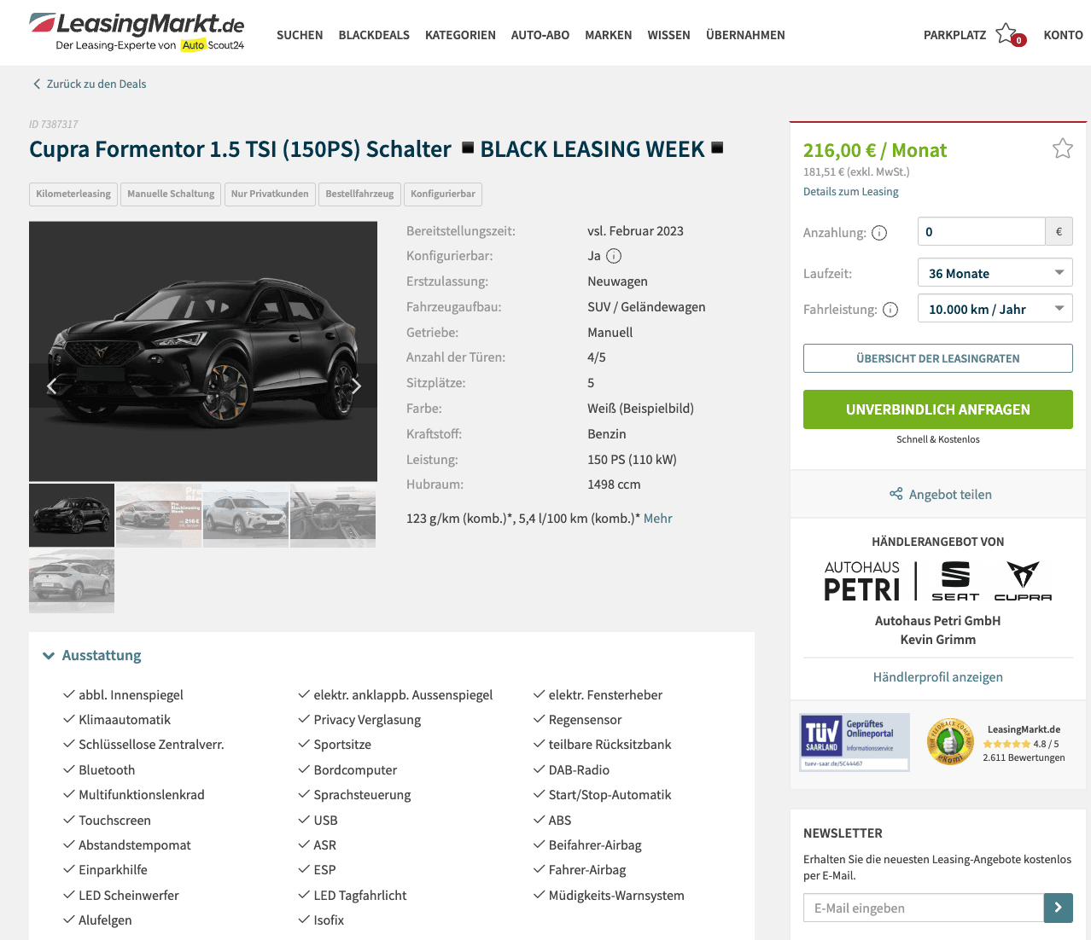Click the Konfigurierbar tag
Image resolution: width=1091 pixels, height=940 pixels.
click(x=443, y=194)
